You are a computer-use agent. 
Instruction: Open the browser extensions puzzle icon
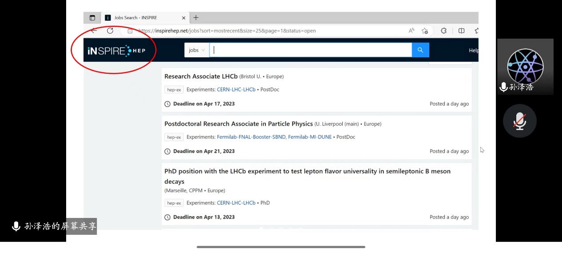443,31
